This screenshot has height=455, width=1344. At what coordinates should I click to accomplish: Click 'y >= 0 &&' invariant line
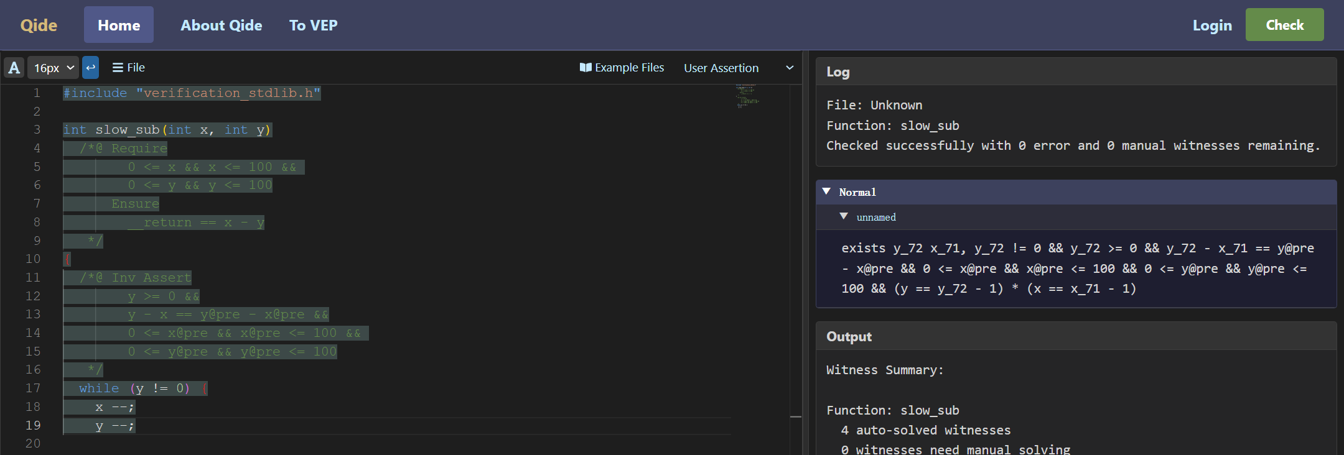coord(164,296)
